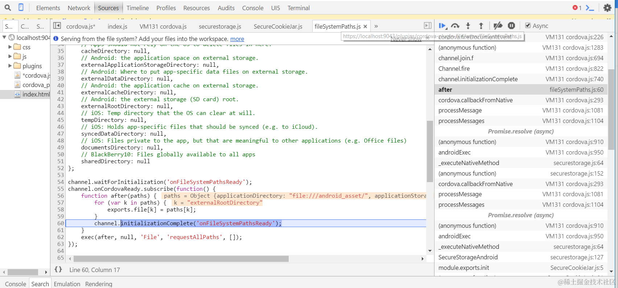Select index.html in the file tree
Screen dimensions: 618x288
(x=36, y=94)
